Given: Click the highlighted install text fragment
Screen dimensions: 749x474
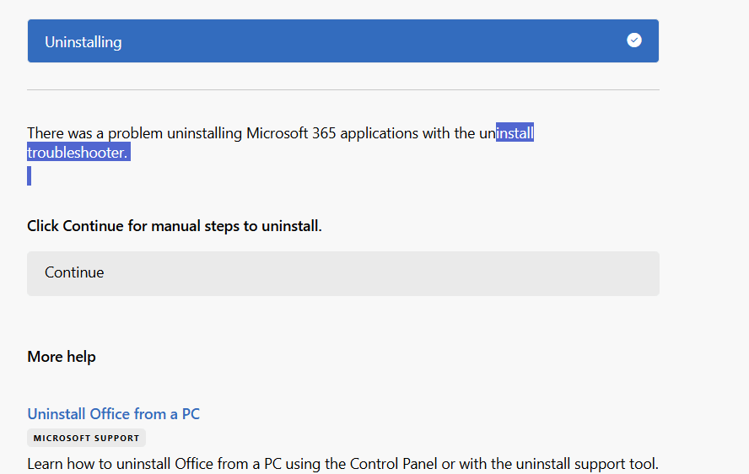Looking at the screenshot, I should pyautogui.click(x=515, y=132).
